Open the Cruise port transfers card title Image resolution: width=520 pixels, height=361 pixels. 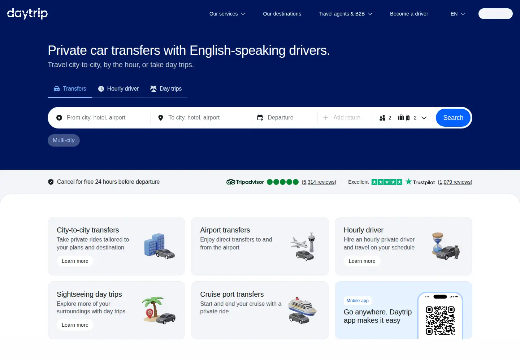pyautogui.click(x=232, y=294)
